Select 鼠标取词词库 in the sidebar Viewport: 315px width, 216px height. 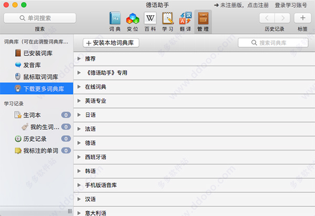[37, 77]
